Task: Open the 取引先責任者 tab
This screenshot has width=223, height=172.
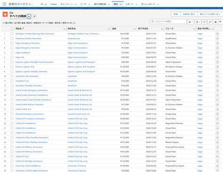Action: 100,4
